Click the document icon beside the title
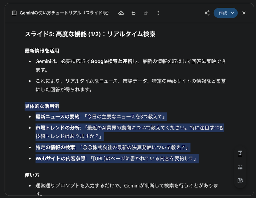This screenshot has width=256, height=198. (x=14, y=13)
